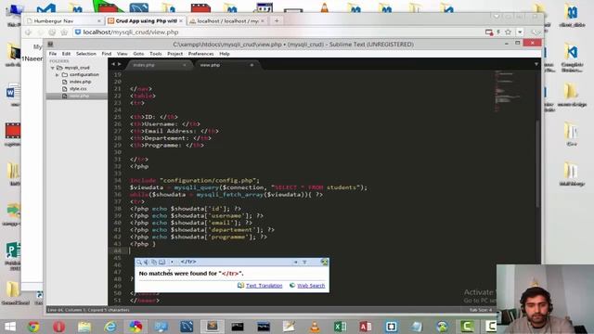This screenshot has height=334, width=594.
Task: Open Opera from the taskbar
Action: (x=58, y=327)
